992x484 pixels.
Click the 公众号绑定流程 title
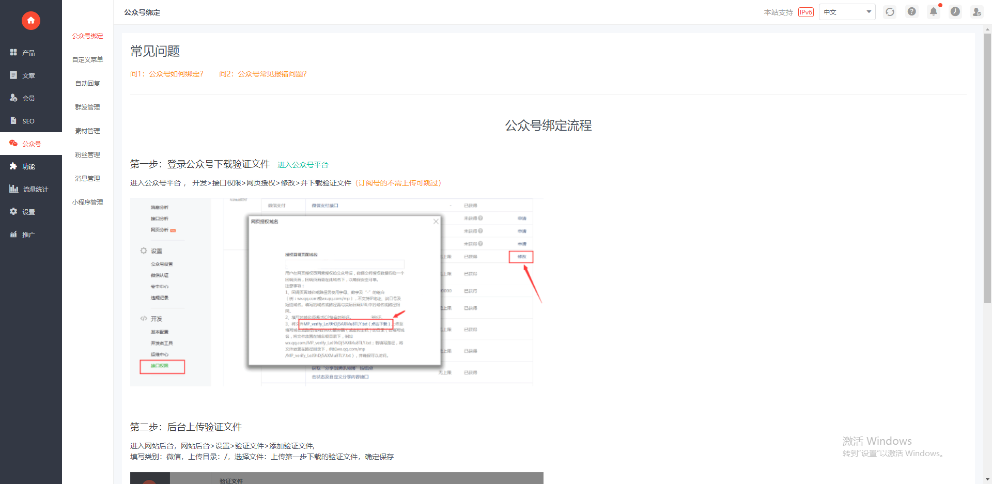[548, 126]
